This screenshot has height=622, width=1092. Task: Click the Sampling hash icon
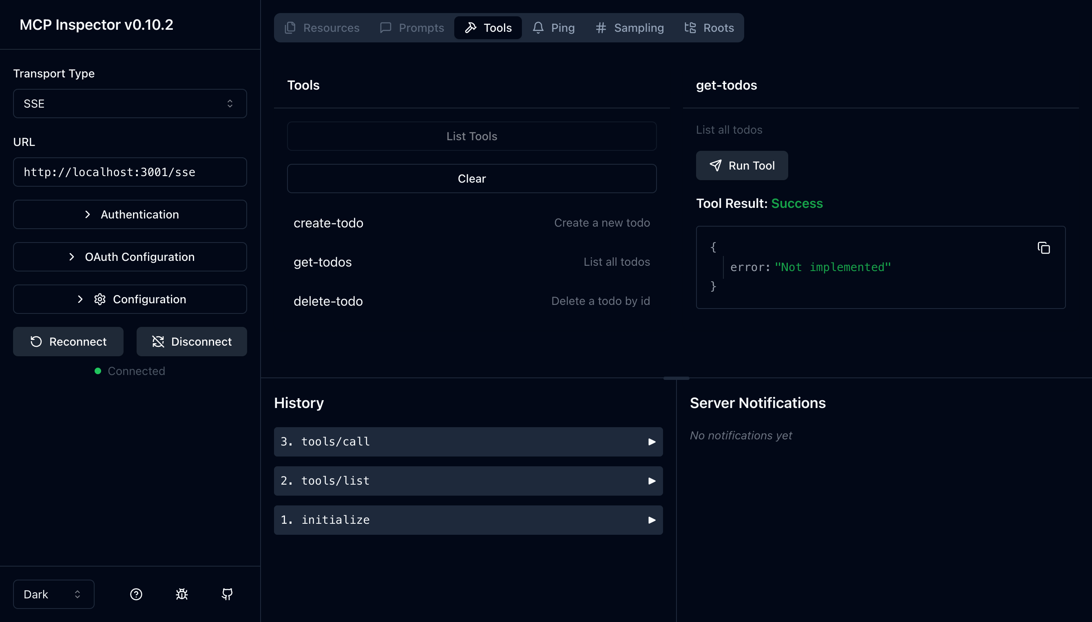601,27
